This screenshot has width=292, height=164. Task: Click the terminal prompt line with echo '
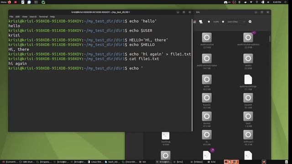76,68
